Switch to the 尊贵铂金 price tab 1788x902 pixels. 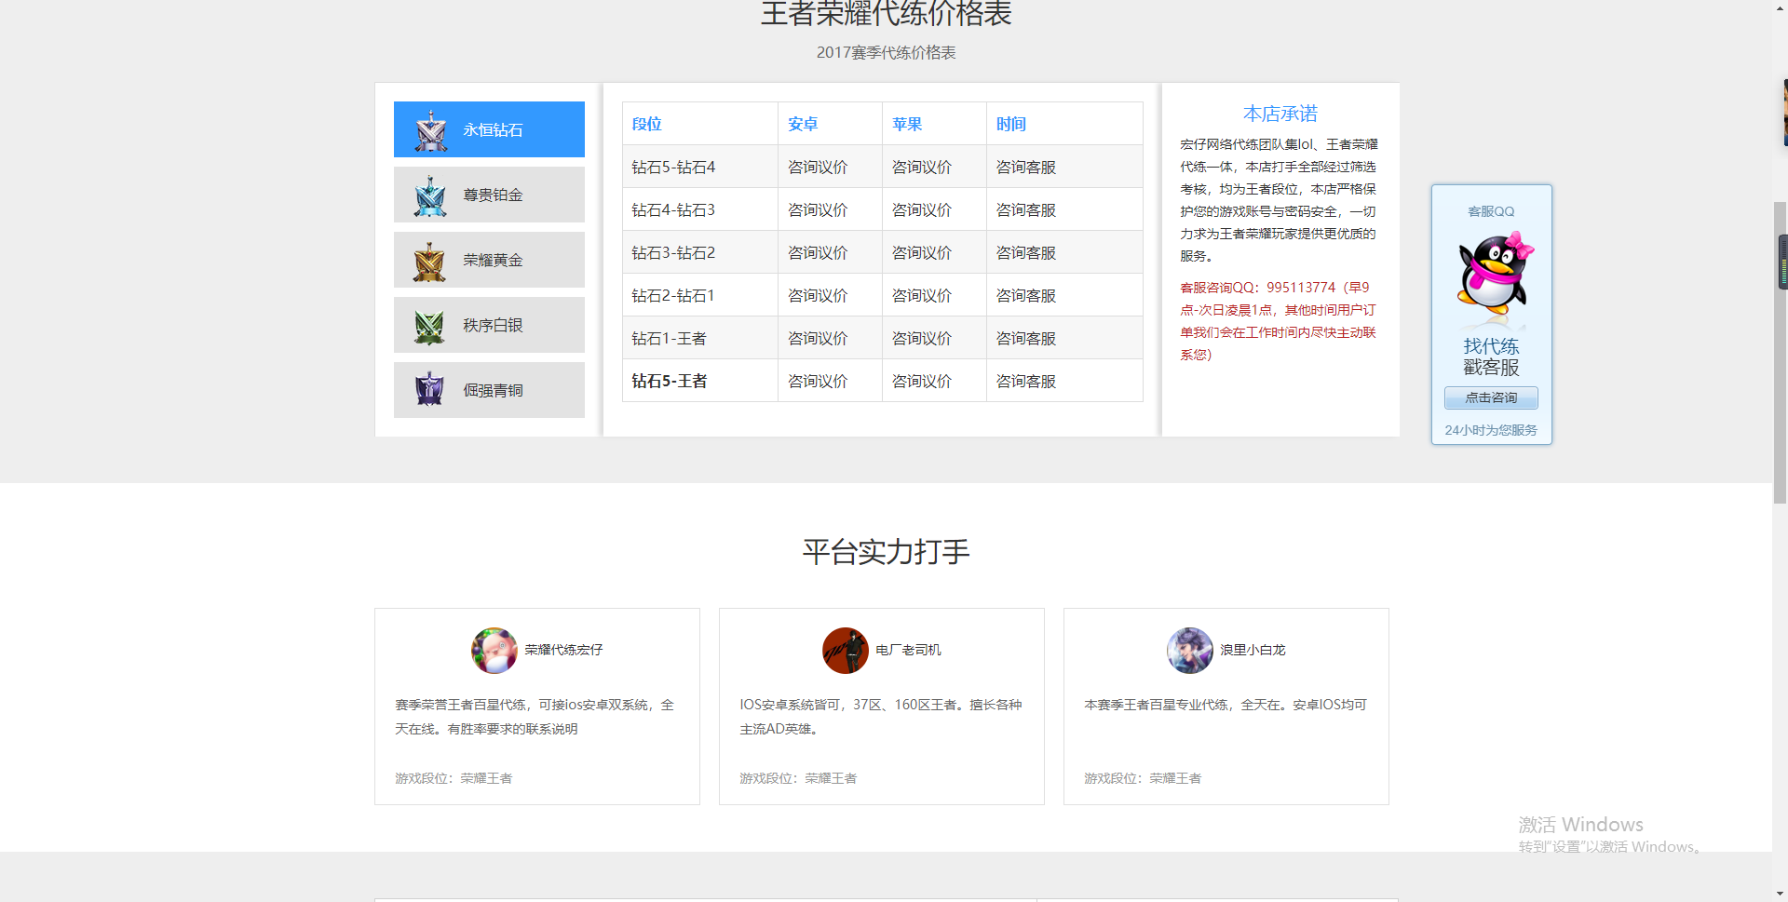(493, 195)
